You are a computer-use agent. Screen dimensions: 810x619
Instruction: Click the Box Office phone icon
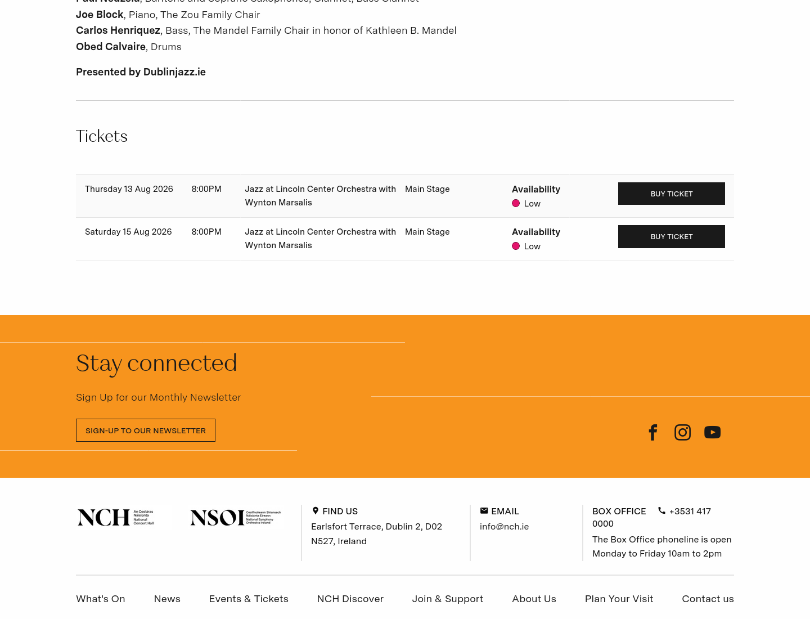coord(661,511)
